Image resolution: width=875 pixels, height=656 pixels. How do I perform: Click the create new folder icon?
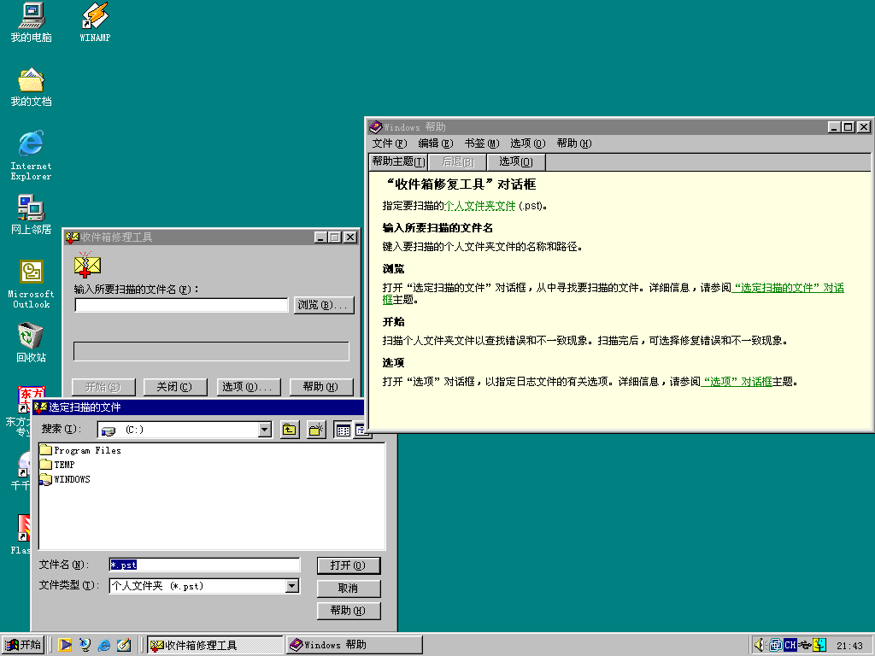[316, 430]
